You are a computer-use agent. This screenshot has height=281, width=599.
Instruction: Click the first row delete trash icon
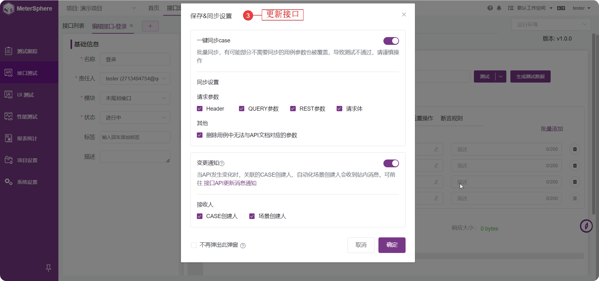pyautogui.click(x=575, y=149)
